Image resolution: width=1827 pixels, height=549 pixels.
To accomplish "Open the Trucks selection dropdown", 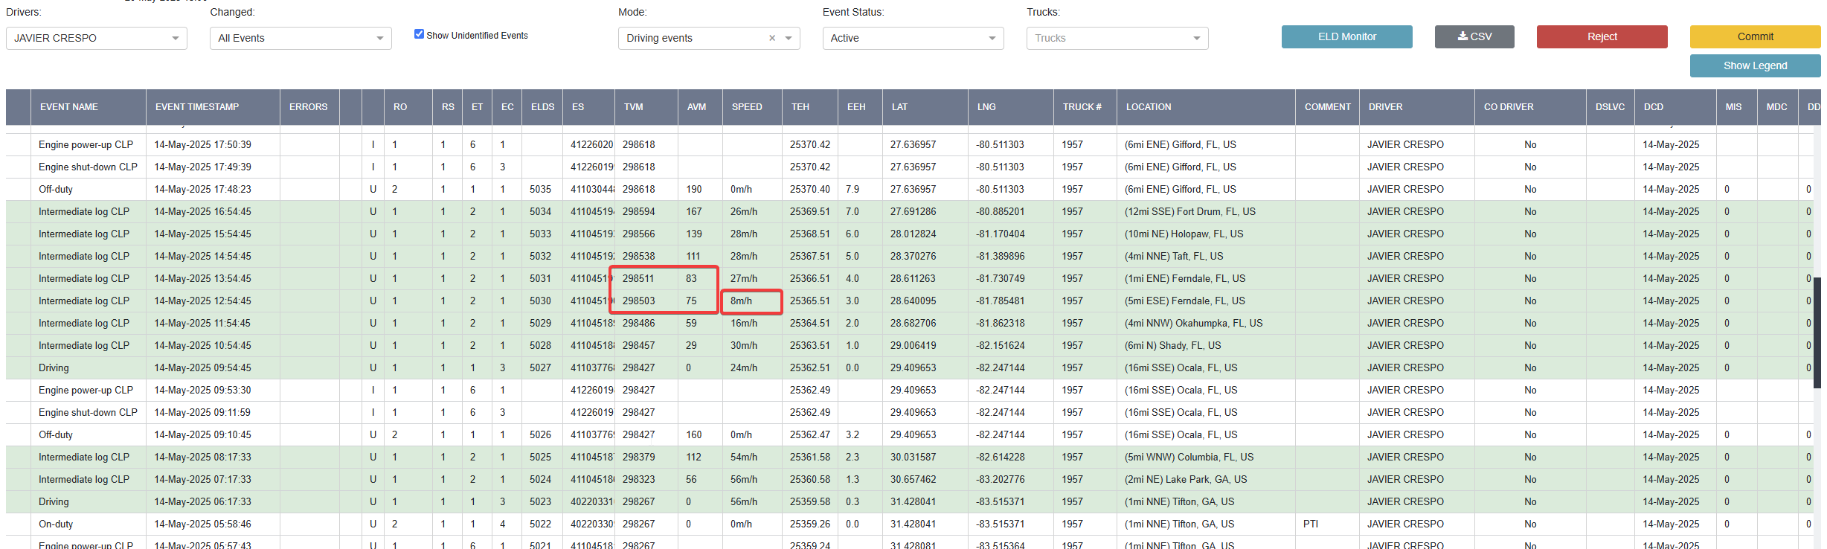I will click(1117, 38).
